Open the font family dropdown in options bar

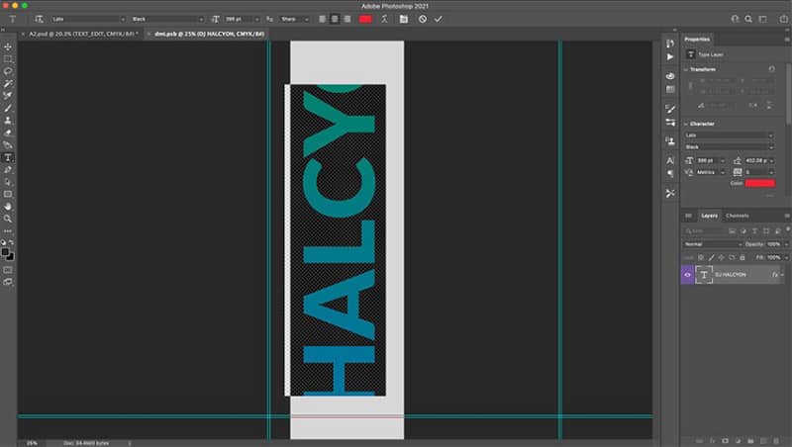click(x=88, y=19)
